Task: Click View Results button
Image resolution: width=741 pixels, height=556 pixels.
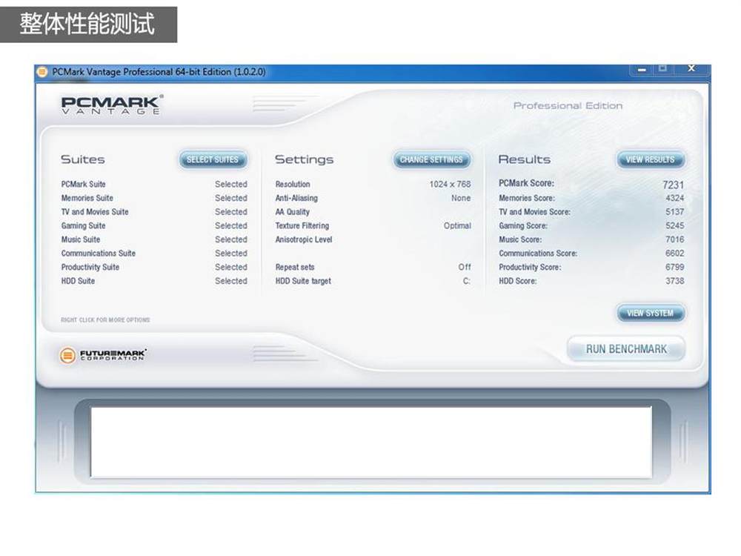Action: coord(651,160)
